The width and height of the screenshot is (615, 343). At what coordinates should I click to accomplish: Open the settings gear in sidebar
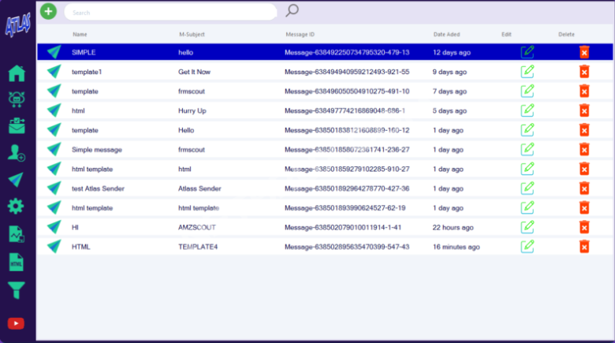[x=17, y=207]
